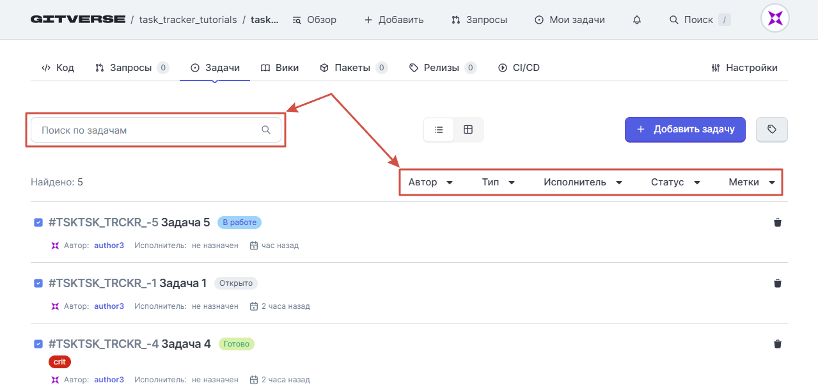Open the Пакеты tab
Screen dimensions: 818x390
point(354,68)
